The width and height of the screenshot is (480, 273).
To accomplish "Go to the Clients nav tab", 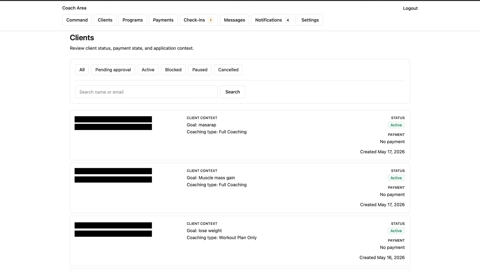I will click(105, 20).
